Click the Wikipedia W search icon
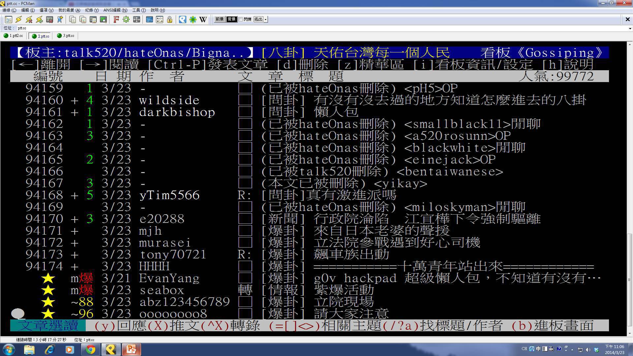 (x=203, y=19)
